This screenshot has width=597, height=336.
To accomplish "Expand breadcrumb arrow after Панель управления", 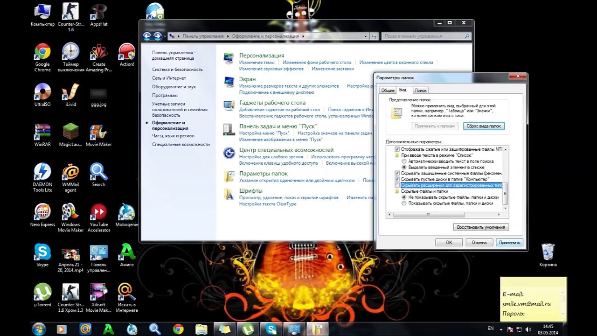I will pyautogui.click(x=228, y=36).
